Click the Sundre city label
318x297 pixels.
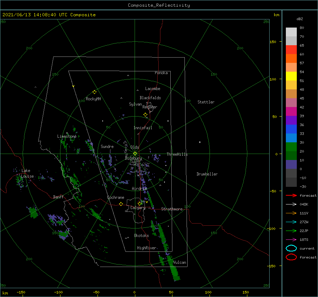(x=107, y=146)
